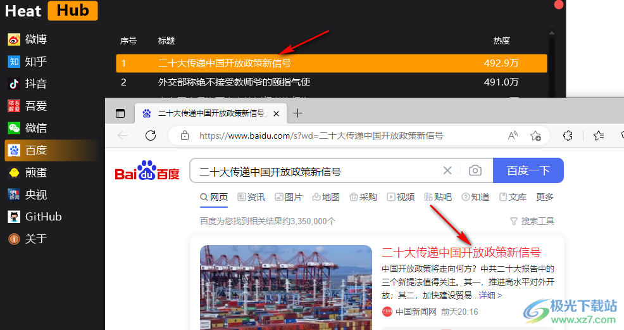
Task: Click the read aloud icon in address bar
Action: click(513, 136)
